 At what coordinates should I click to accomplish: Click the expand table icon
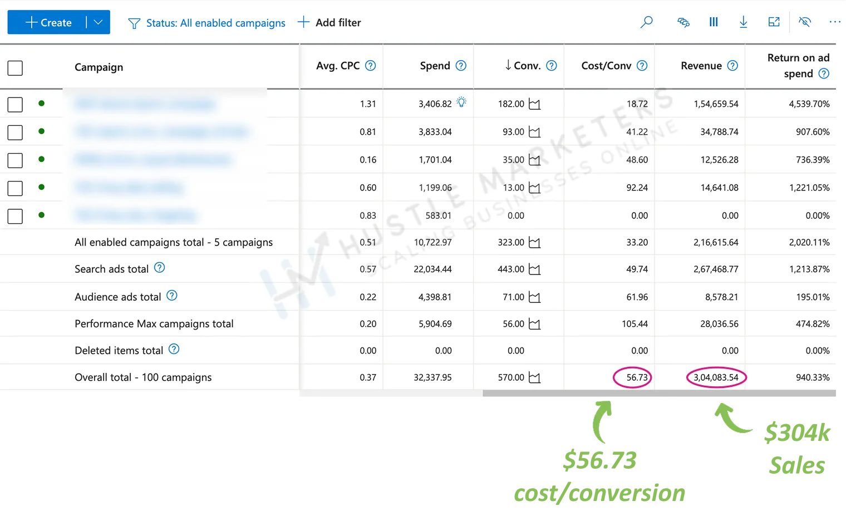click(774, 22)
